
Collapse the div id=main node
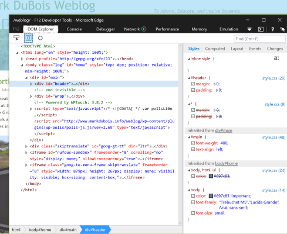[26, 78]
